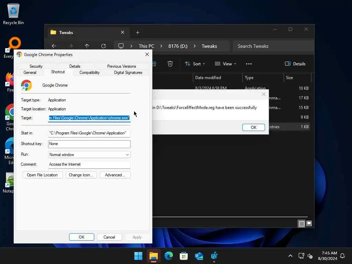Click File Explorer icon in taskbar

pyautogui.click(x=154, y=256)
